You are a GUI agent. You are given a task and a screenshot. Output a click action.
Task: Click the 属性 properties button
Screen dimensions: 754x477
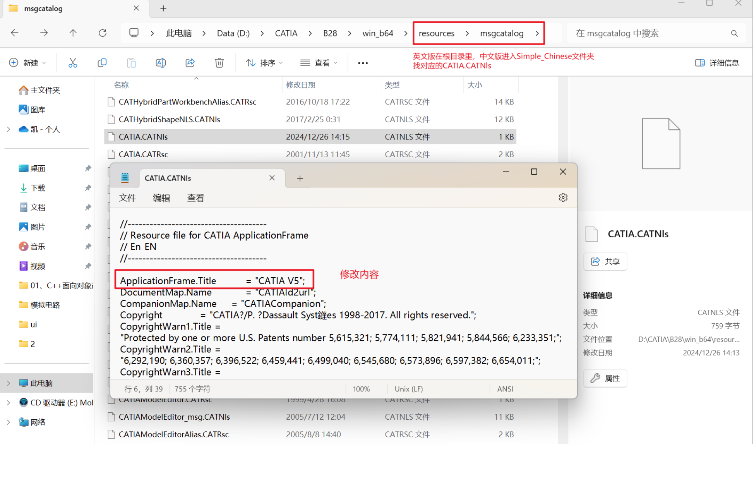click(x=605, y=379)
